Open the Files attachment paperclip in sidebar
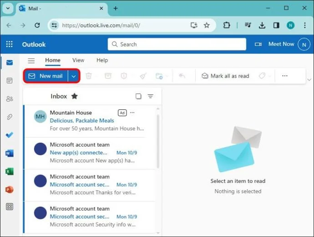Viewport: 314px width, 237px height. (x=10, y=117)
